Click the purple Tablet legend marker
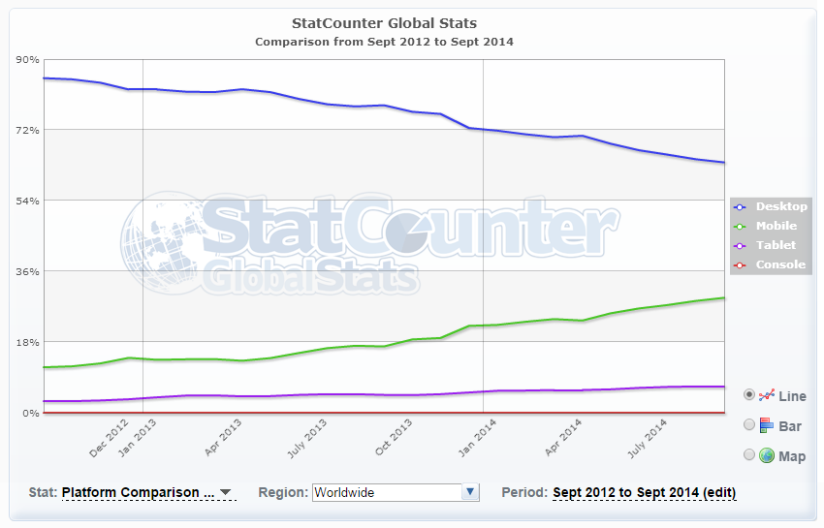824x528 pixels. pos(741,245)
